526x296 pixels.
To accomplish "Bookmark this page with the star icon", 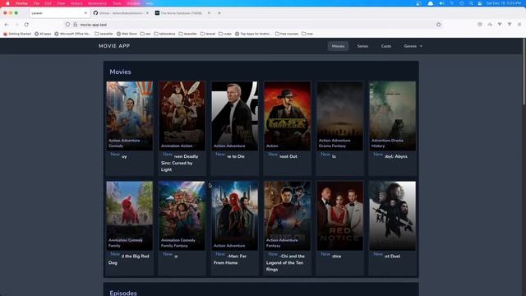I will click(438, 25).
